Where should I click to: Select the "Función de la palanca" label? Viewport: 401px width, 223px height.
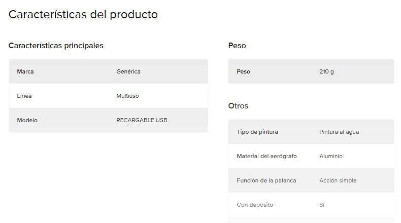point(266,180)
